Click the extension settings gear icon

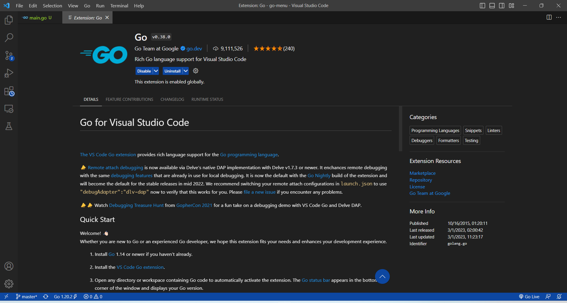(195, 71)
